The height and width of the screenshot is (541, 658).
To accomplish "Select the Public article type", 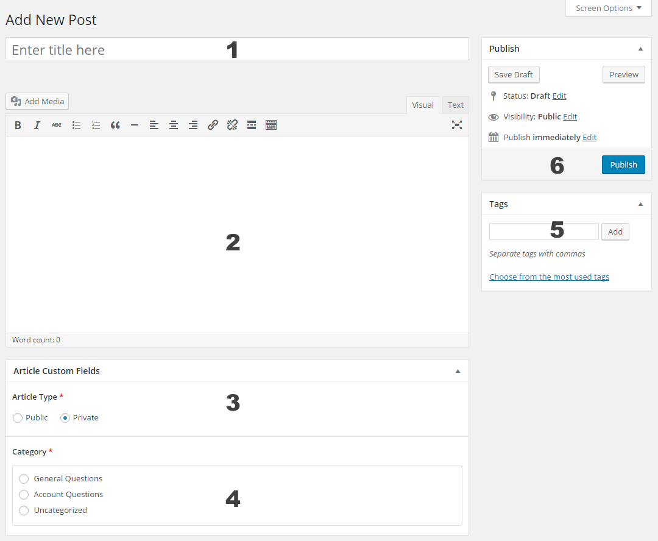I will pos(18,418).
